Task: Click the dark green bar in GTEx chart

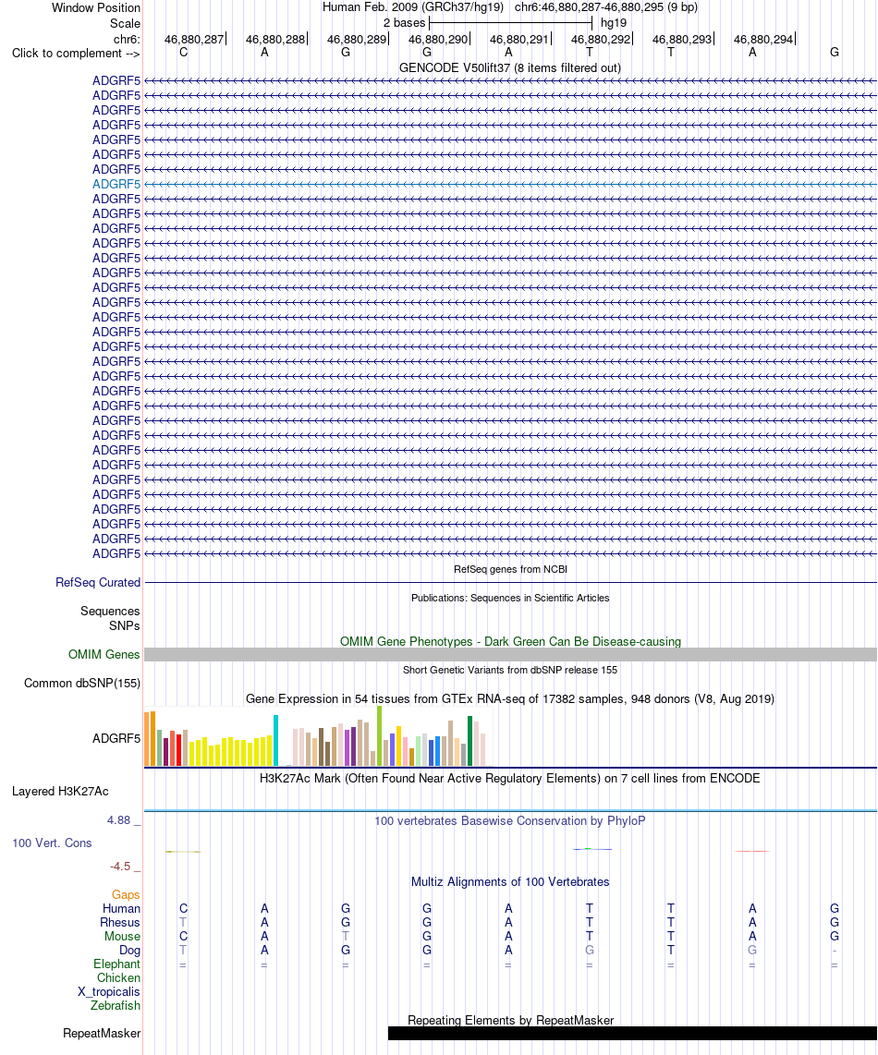Action: 470,741
